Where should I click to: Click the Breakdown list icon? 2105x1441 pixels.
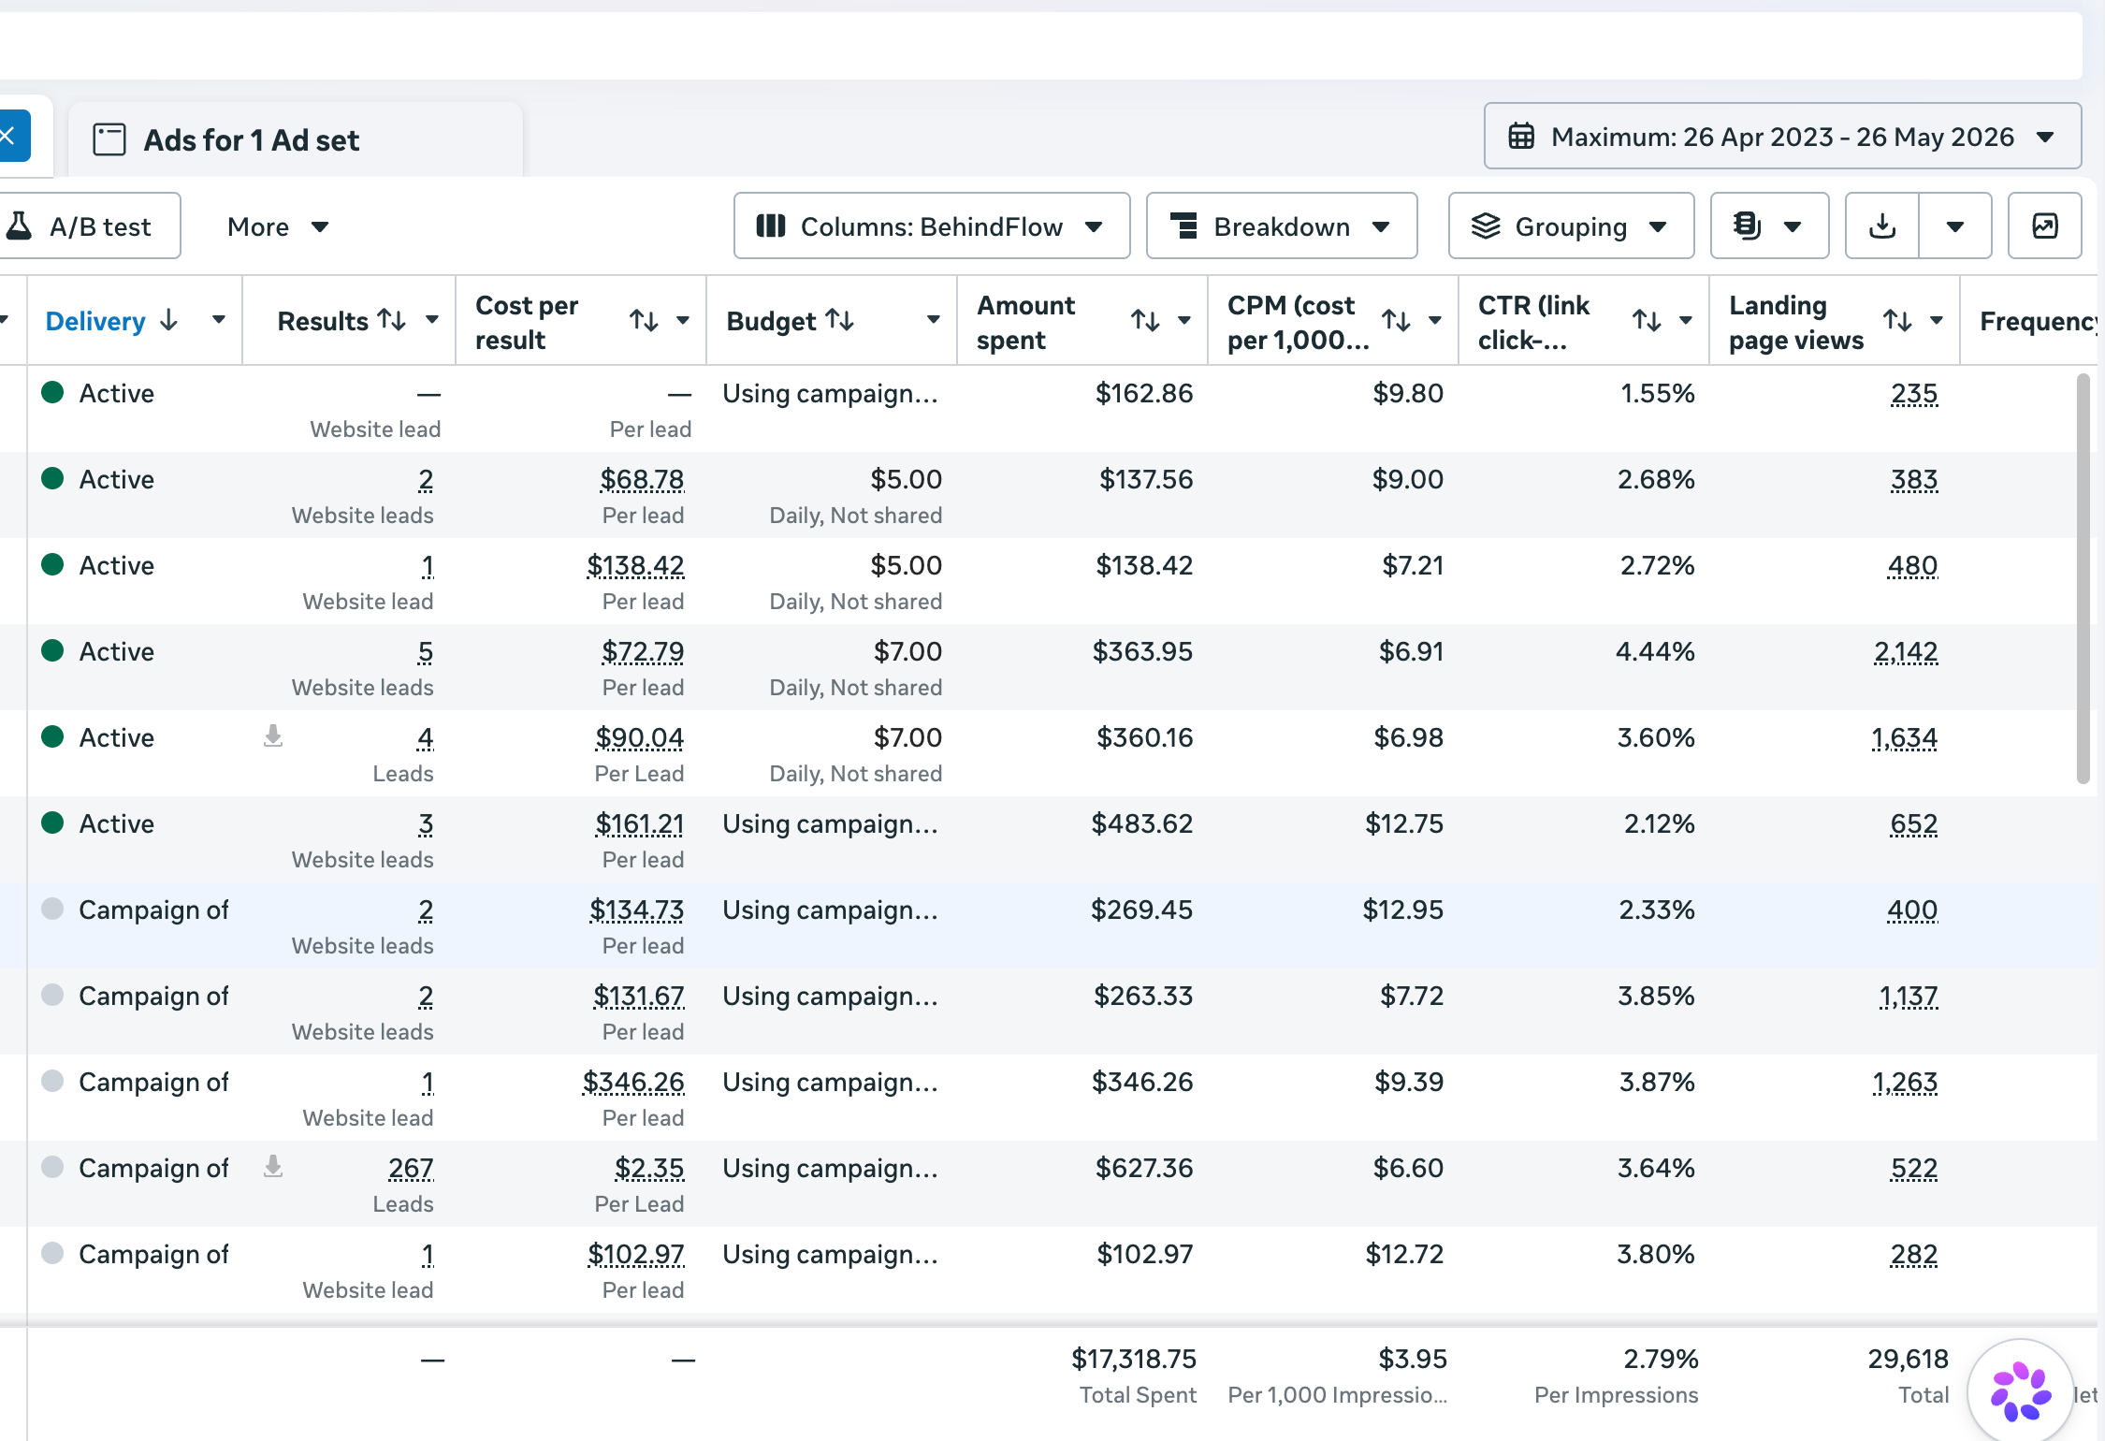pyautogui.click(x=1183, y=226)
